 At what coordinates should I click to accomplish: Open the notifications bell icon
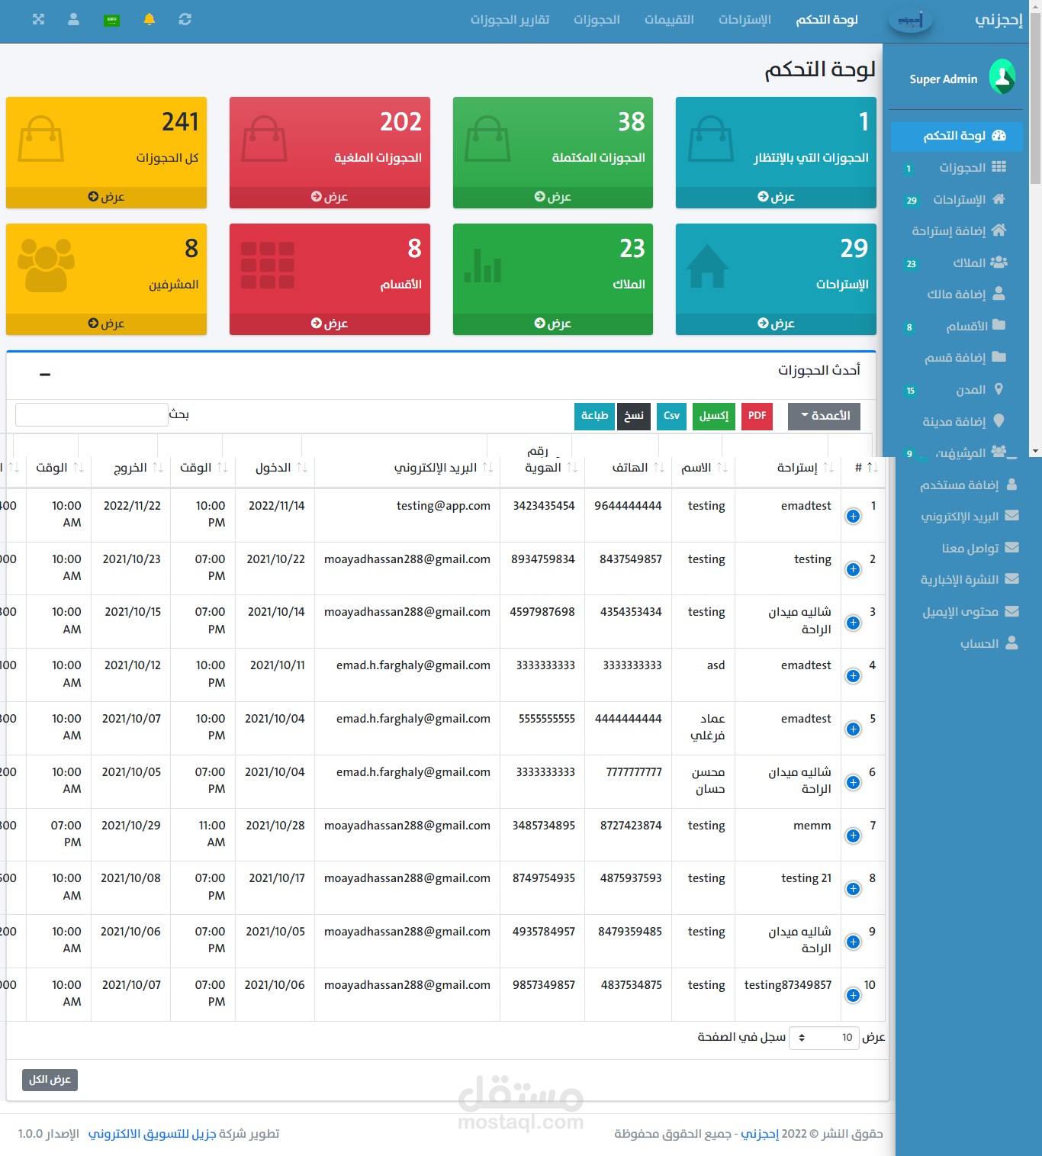tap(150, 19)
